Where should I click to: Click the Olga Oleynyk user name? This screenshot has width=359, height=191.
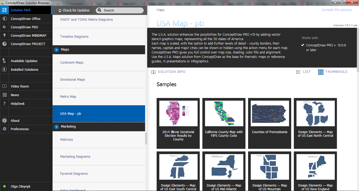(20, 187)
